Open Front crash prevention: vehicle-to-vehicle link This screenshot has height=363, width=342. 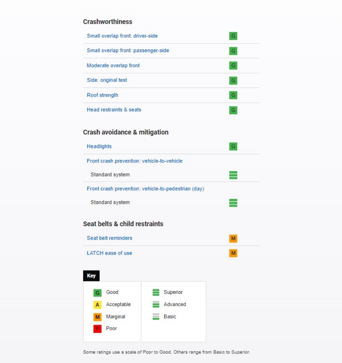(135, 161)
